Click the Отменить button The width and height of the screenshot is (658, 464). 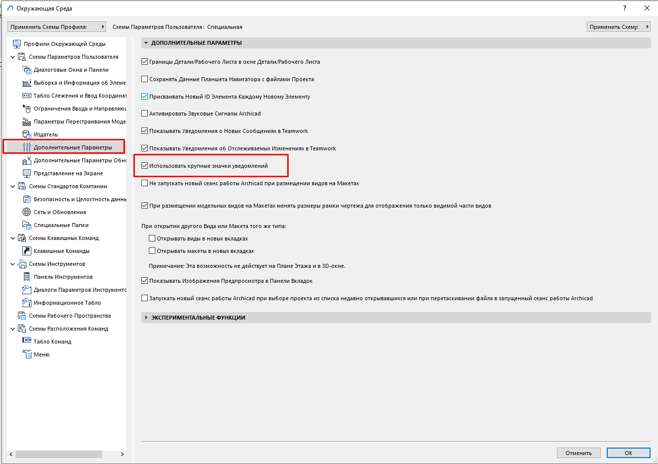pyautogui.click(x=578, y=453)
